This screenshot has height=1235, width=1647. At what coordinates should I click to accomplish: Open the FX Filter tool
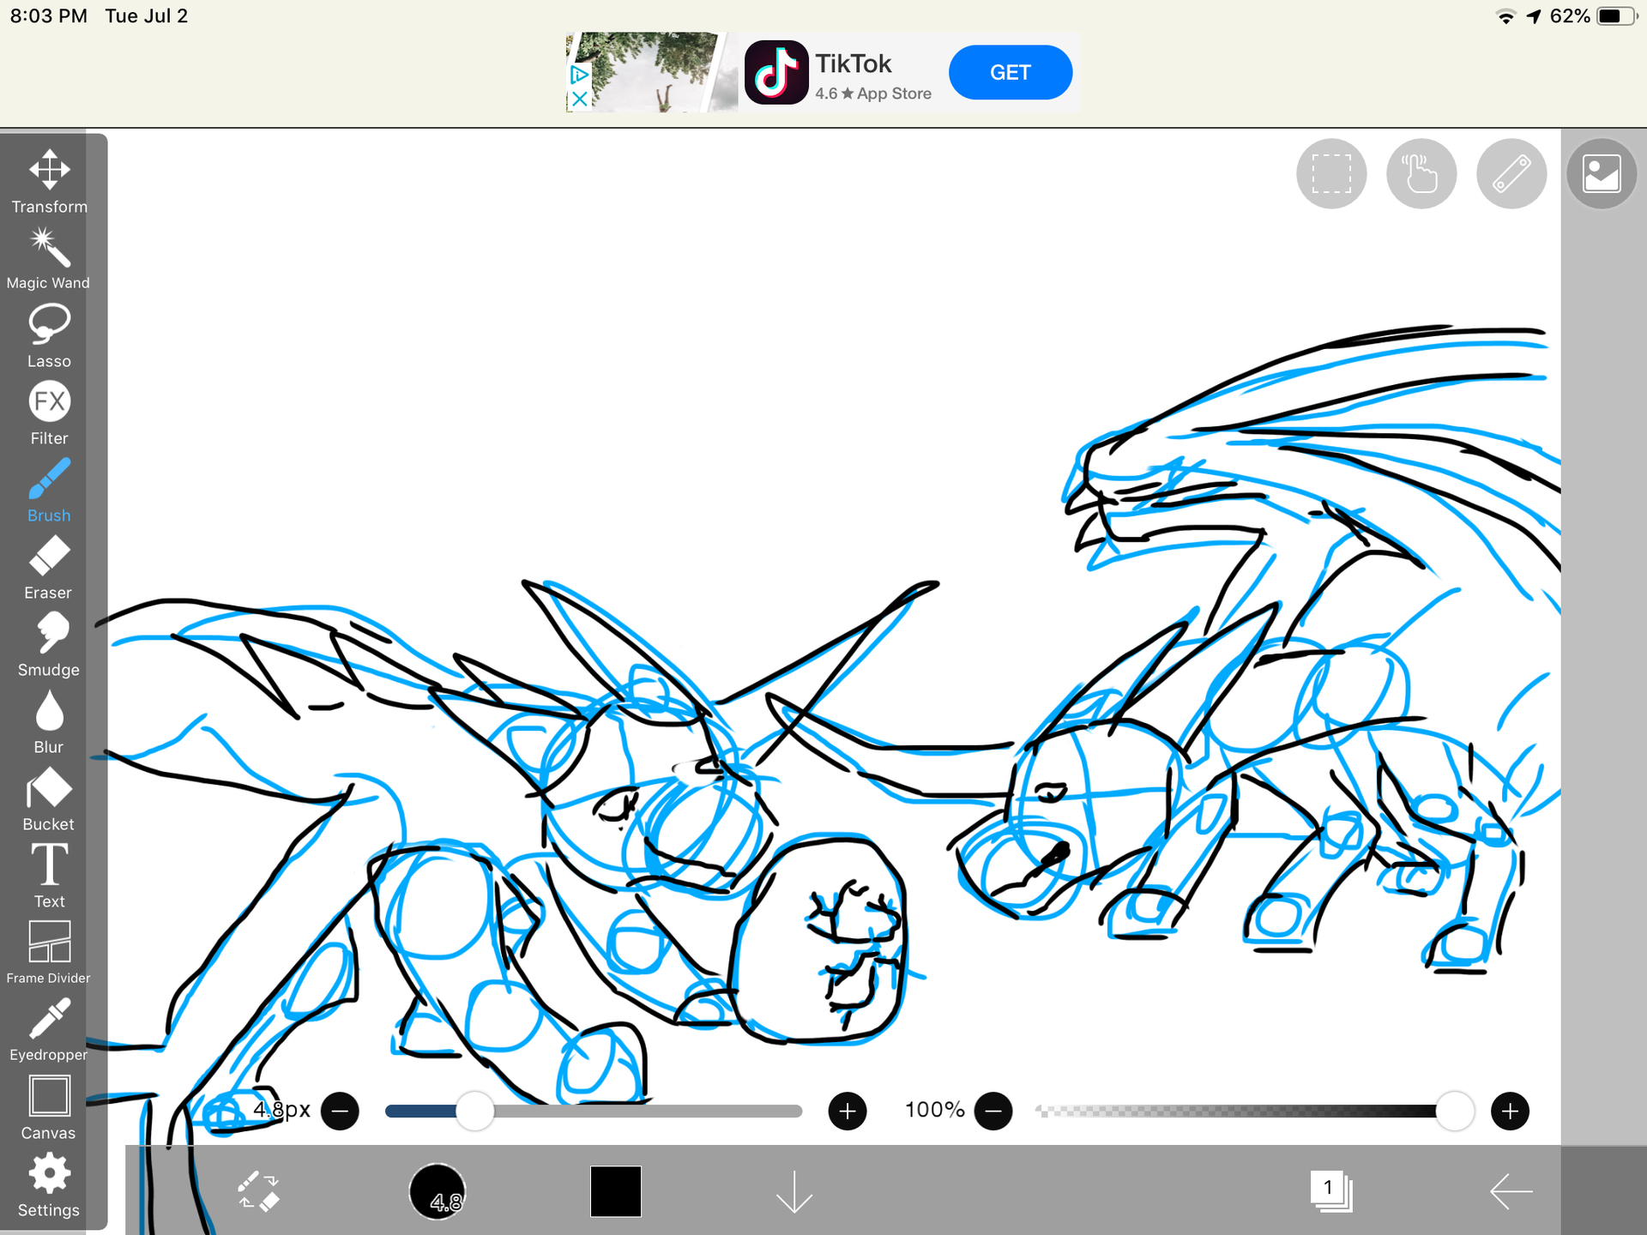(x=49, y=413)
